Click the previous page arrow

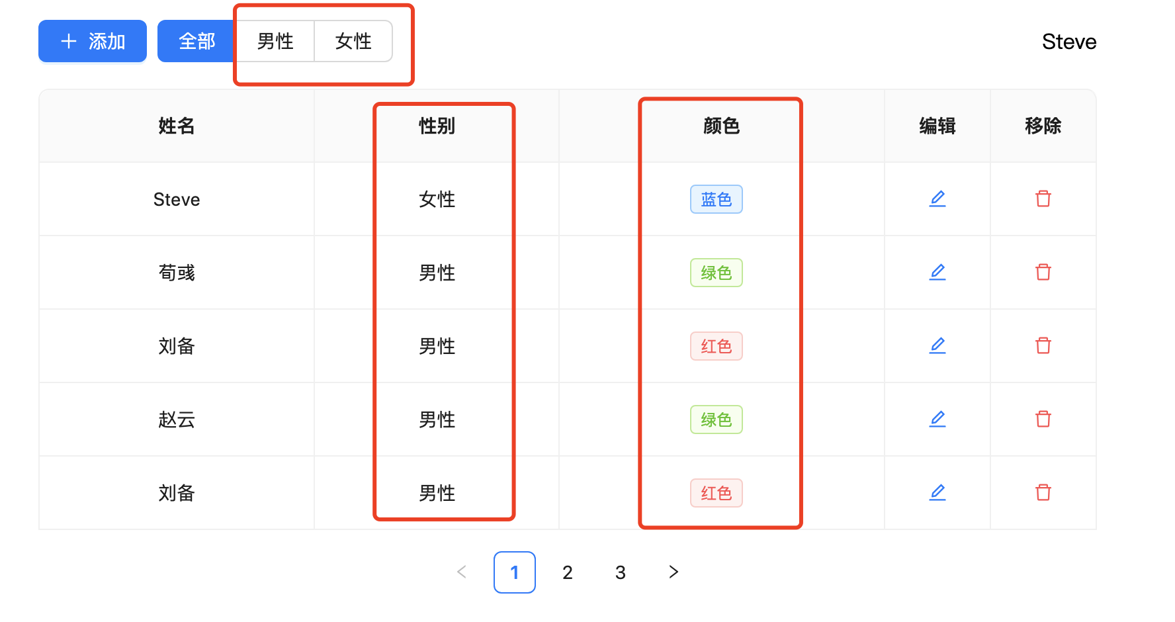[461, 572]
